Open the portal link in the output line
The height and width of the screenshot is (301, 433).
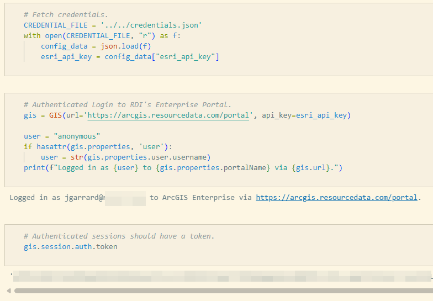point(336,198)
